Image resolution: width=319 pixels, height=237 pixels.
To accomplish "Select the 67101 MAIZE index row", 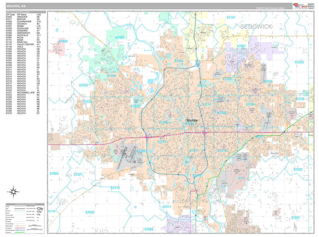I will pyautogui.click(x=23, y=40).
